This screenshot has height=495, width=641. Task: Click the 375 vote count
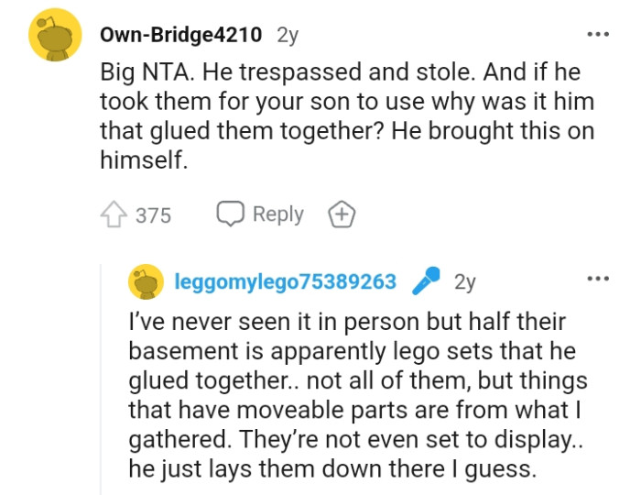[x=153, y=215]
